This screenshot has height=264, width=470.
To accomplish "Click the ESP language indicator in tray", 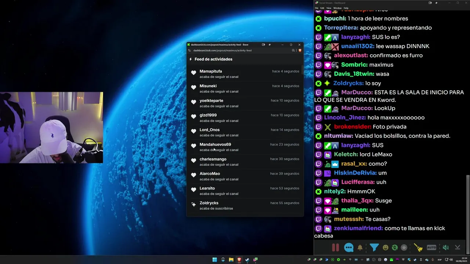I will (x=440, y=260).
